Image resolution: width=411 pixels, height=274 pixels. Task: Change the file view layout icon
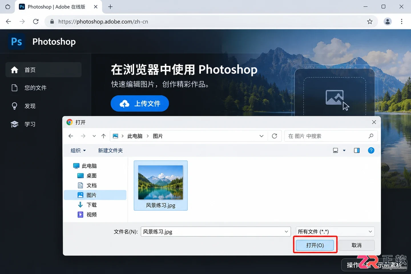click(x=336, y=150)
